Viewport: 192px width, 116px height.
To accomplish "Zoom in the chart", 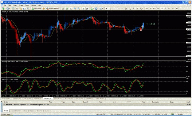I will point(75,9).
